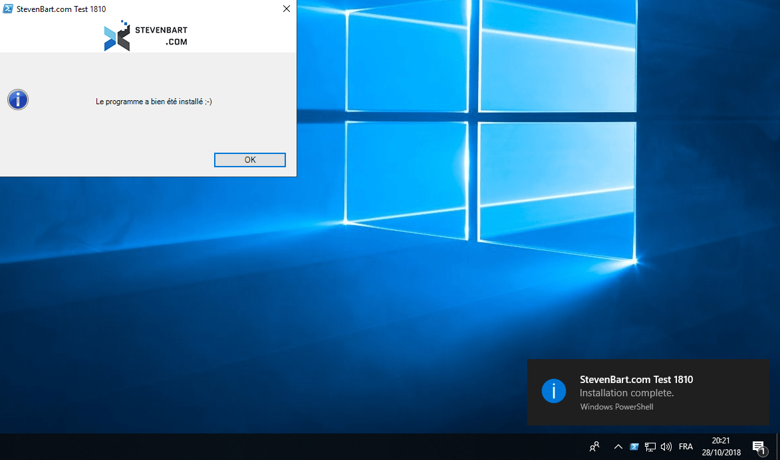
Task: Click the 'StevenBart.com Test 1810' toast title
Action: 636,380
